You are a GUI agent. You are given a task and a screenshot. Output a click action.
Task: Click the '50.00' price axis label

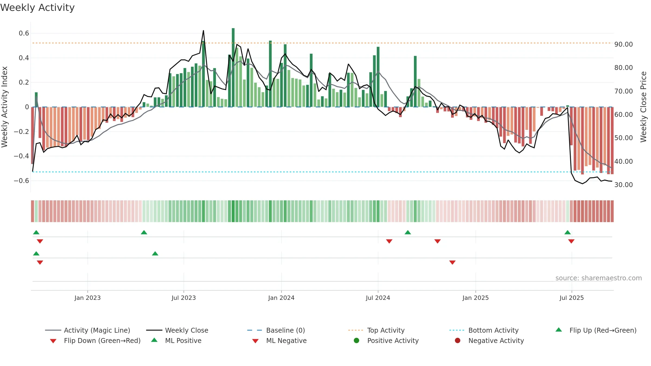(624, 138)
